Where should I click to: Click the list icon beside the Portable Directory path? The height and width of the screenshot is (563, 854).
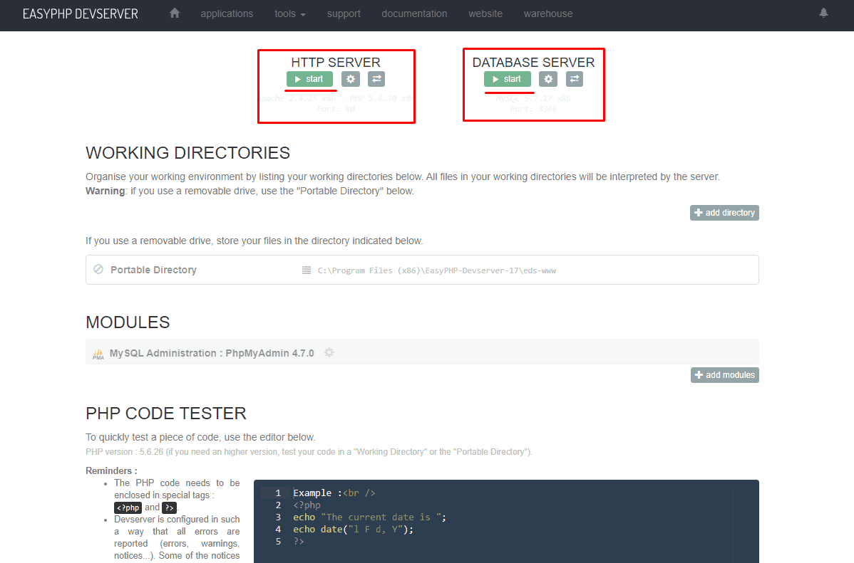click(307, 270)
